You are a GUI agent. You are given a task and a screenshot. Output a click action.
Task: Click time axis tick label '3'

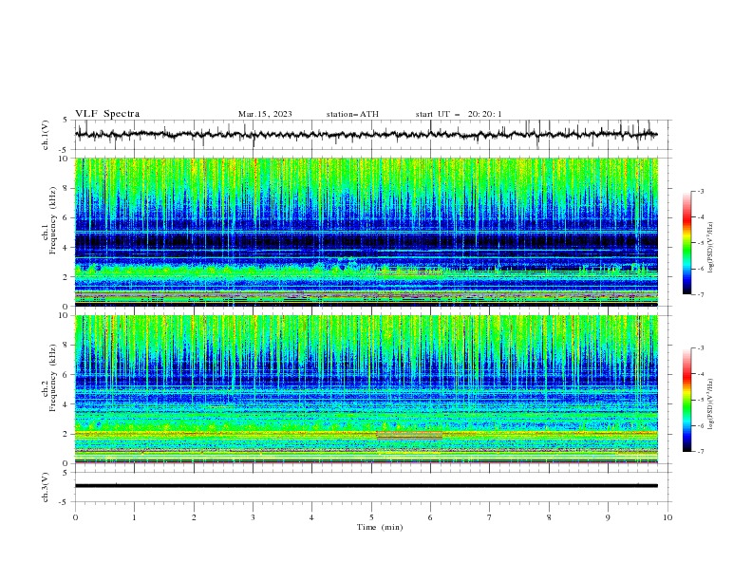coord(254,517)
